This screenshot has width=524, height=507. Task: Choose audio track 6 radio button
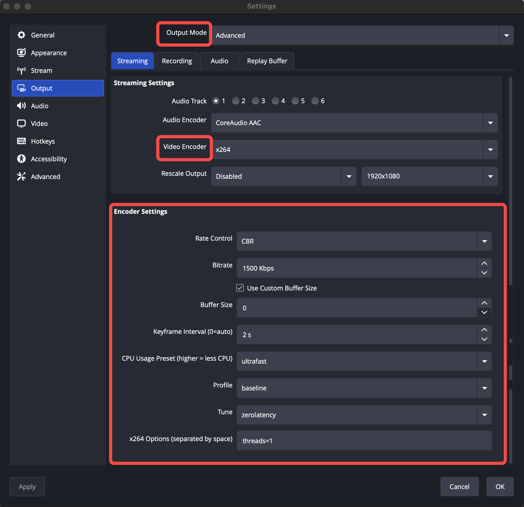click(315, 101)
